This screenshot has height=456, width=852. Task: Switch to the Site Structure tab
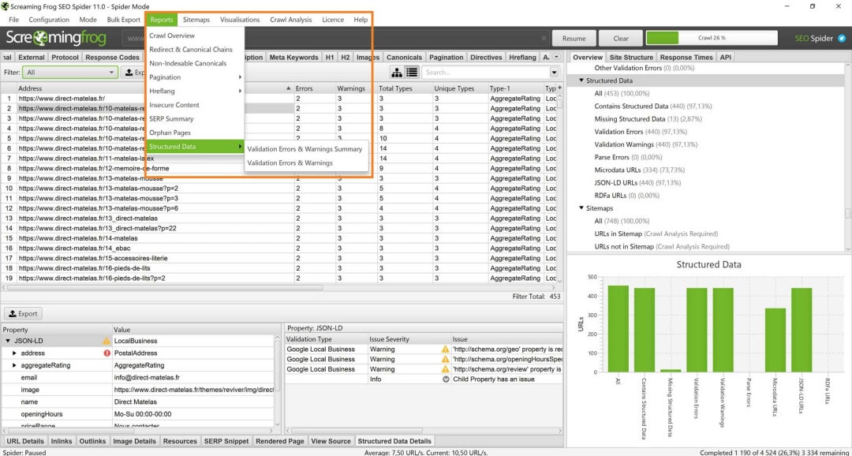pos(631,58)
